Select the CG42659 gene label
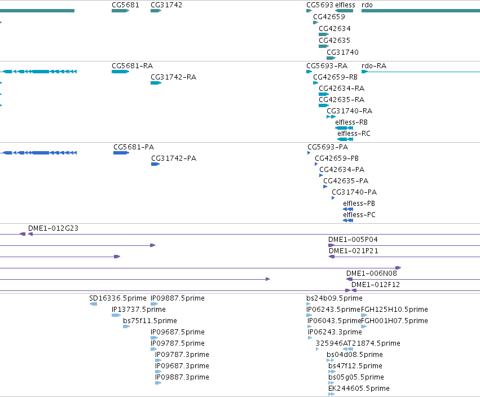 (329, 16)
